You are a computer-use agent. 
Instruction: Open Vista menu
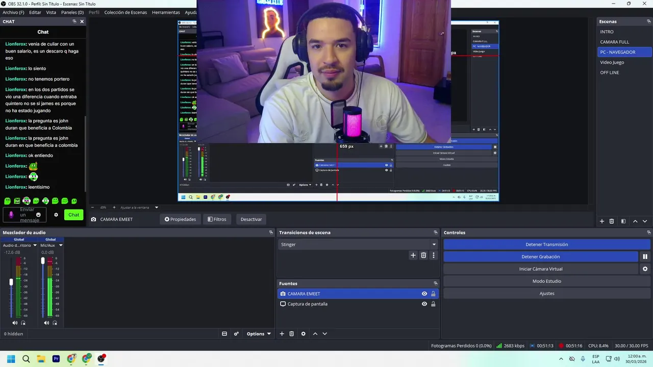tap(51, 12)
